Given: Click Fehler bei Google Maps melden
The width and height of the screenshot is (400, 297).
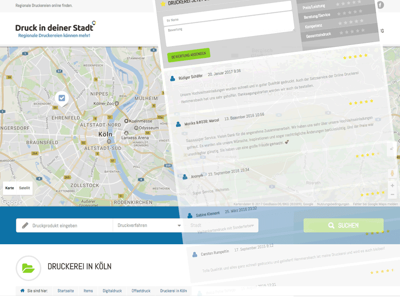Looking at the screenshot, I should 375,204.
